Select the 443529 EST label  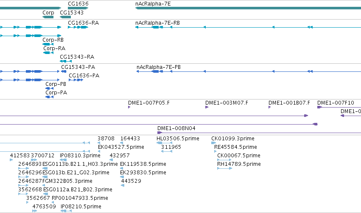pyautogui.click(x=131, y=182)
